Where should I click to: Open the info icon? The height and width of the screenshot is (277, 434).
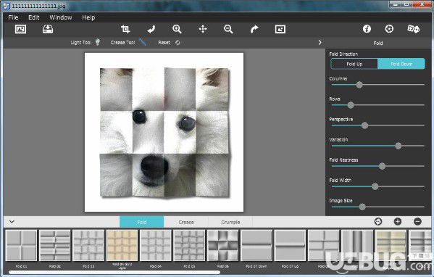tap(367, 29)
